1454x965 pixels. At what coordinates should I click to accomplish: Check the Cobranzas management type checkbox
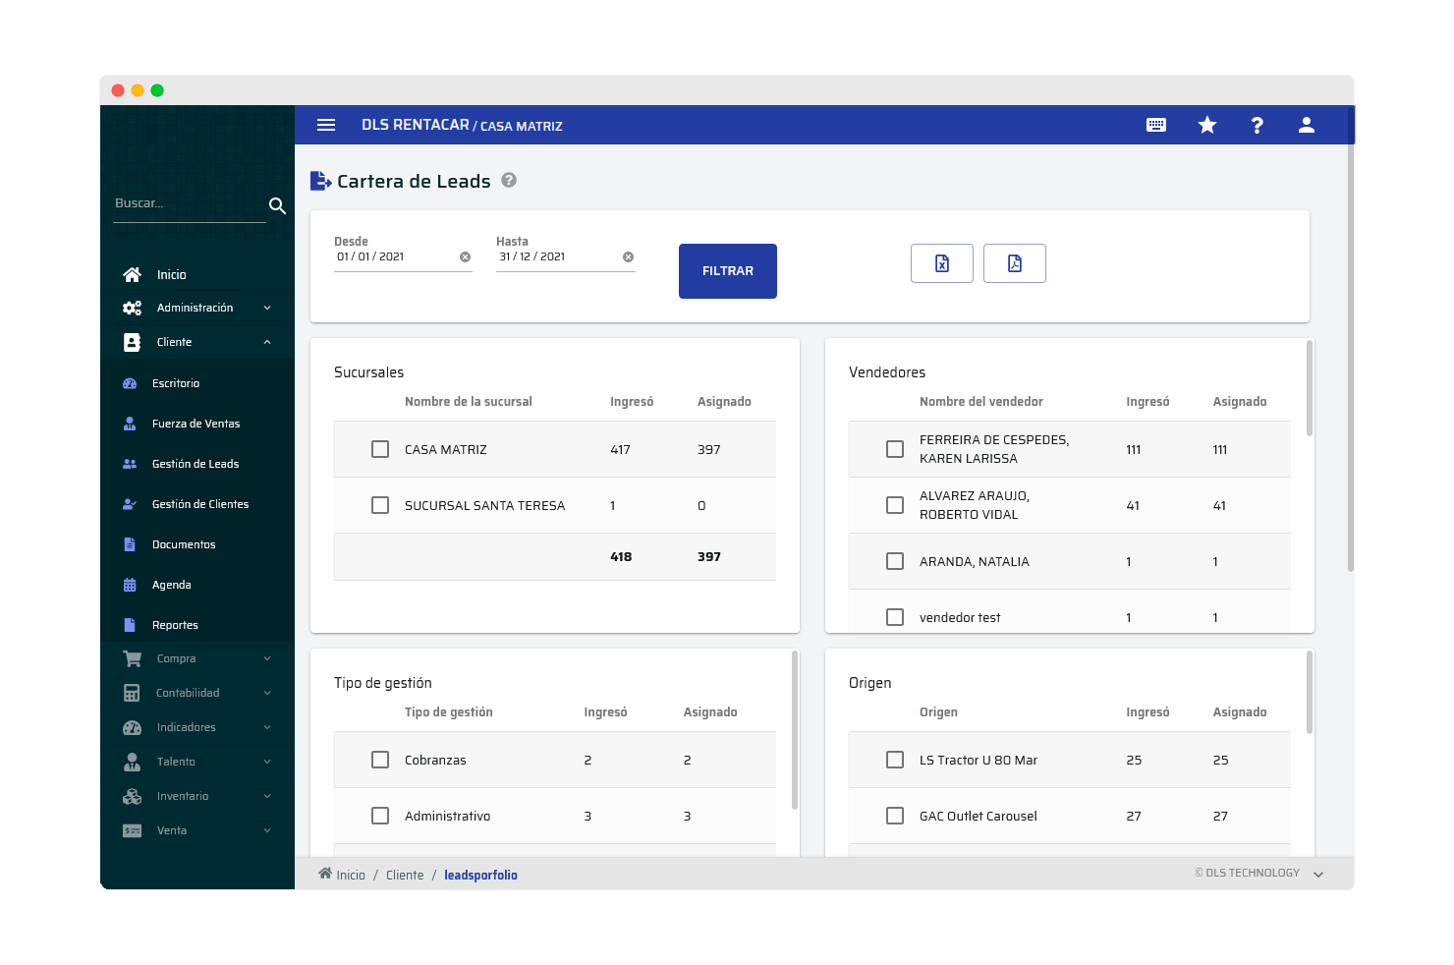click(x=380, y=760)
